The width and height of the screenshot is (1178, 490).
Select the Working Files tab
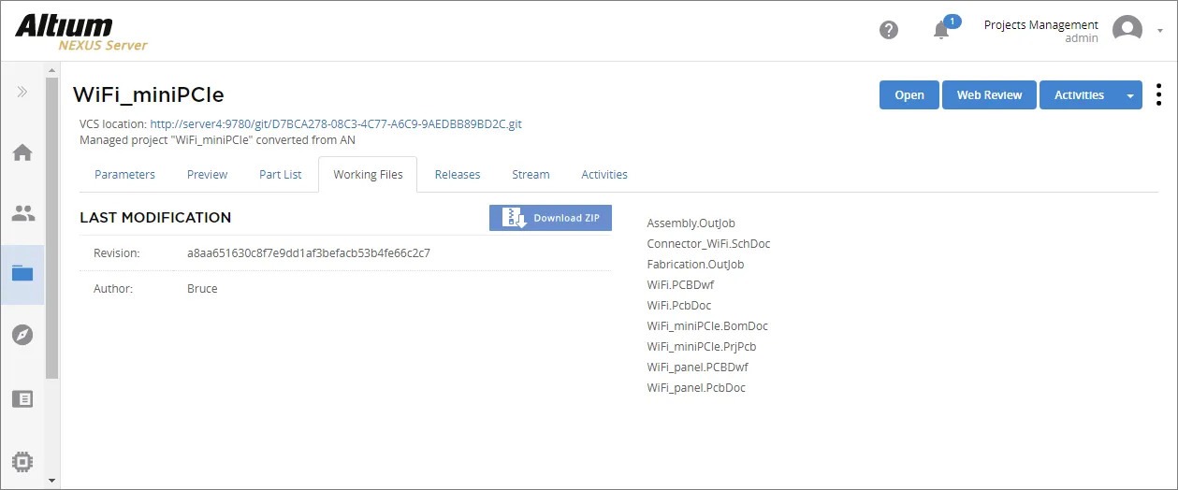(x=368, y=175)
